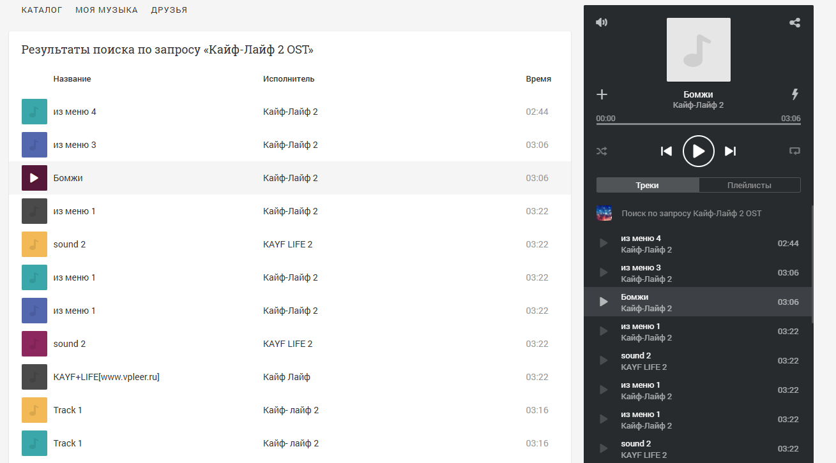Open KAYF+LIFE[www.vpleer.ru] track title

pyautogui.click(x=107, y=377)
